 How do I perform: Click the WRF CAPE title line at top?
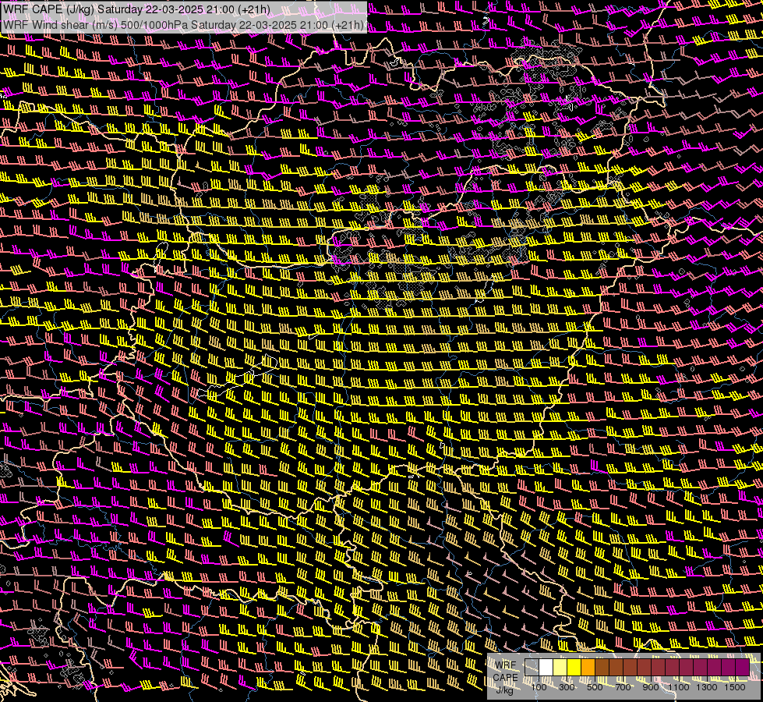tap(136, 9)
